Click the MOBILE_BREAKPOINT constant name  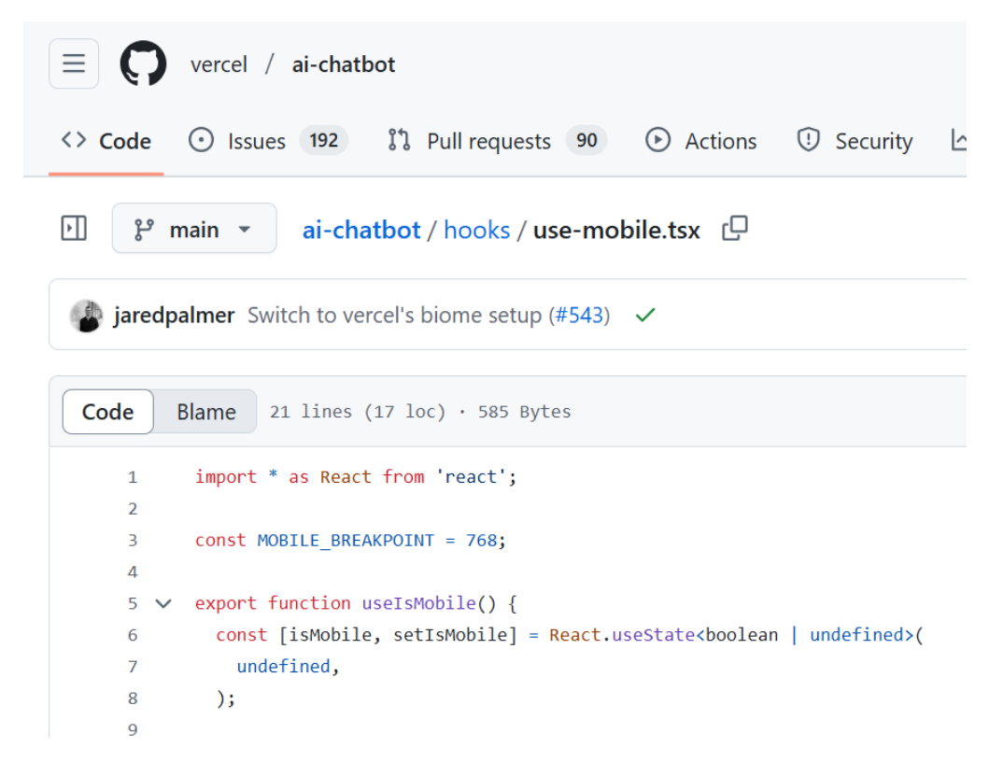pos(346,540)
